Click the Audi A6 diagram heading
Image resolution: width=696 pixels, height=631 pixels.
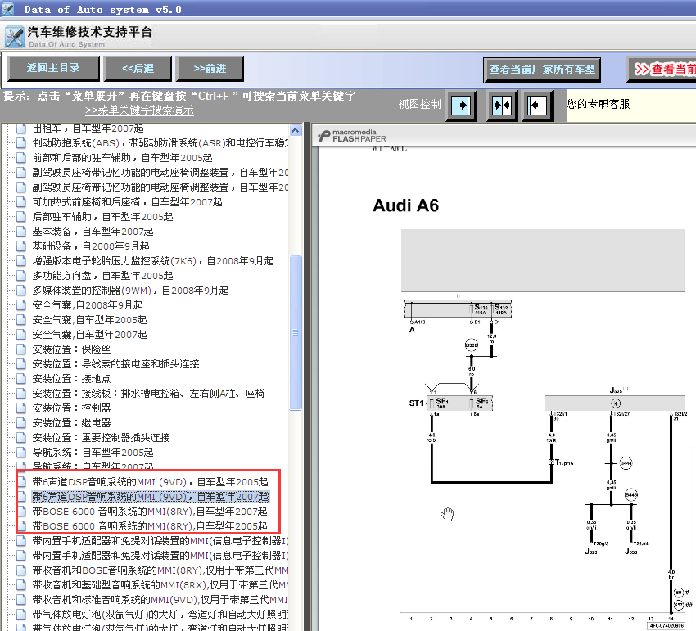[405, 205]
